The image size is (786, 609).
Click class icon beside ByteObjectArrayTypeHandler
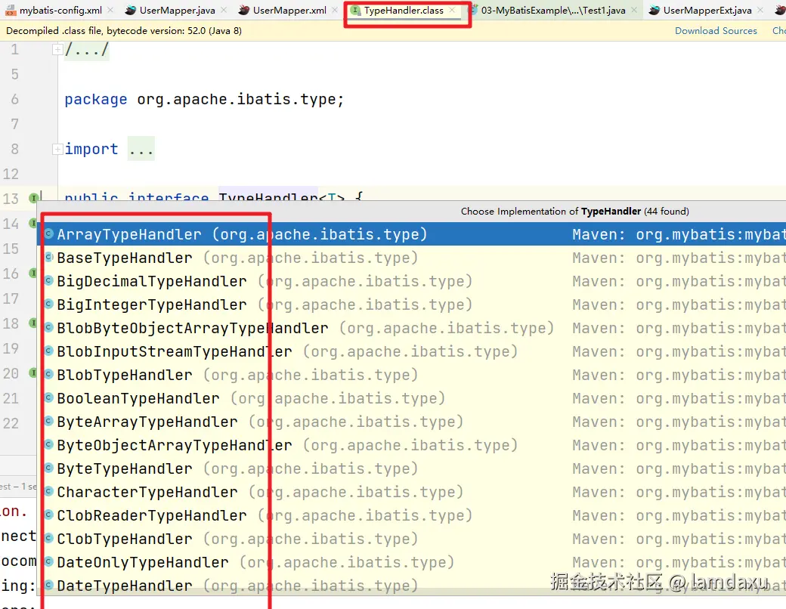pyautogui.click(x=48, y=444)
